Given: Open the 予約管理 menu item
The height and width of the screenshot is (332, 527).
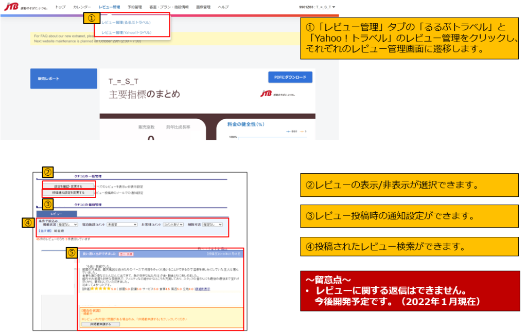Looking at the screenshot, I should point(134,7).
